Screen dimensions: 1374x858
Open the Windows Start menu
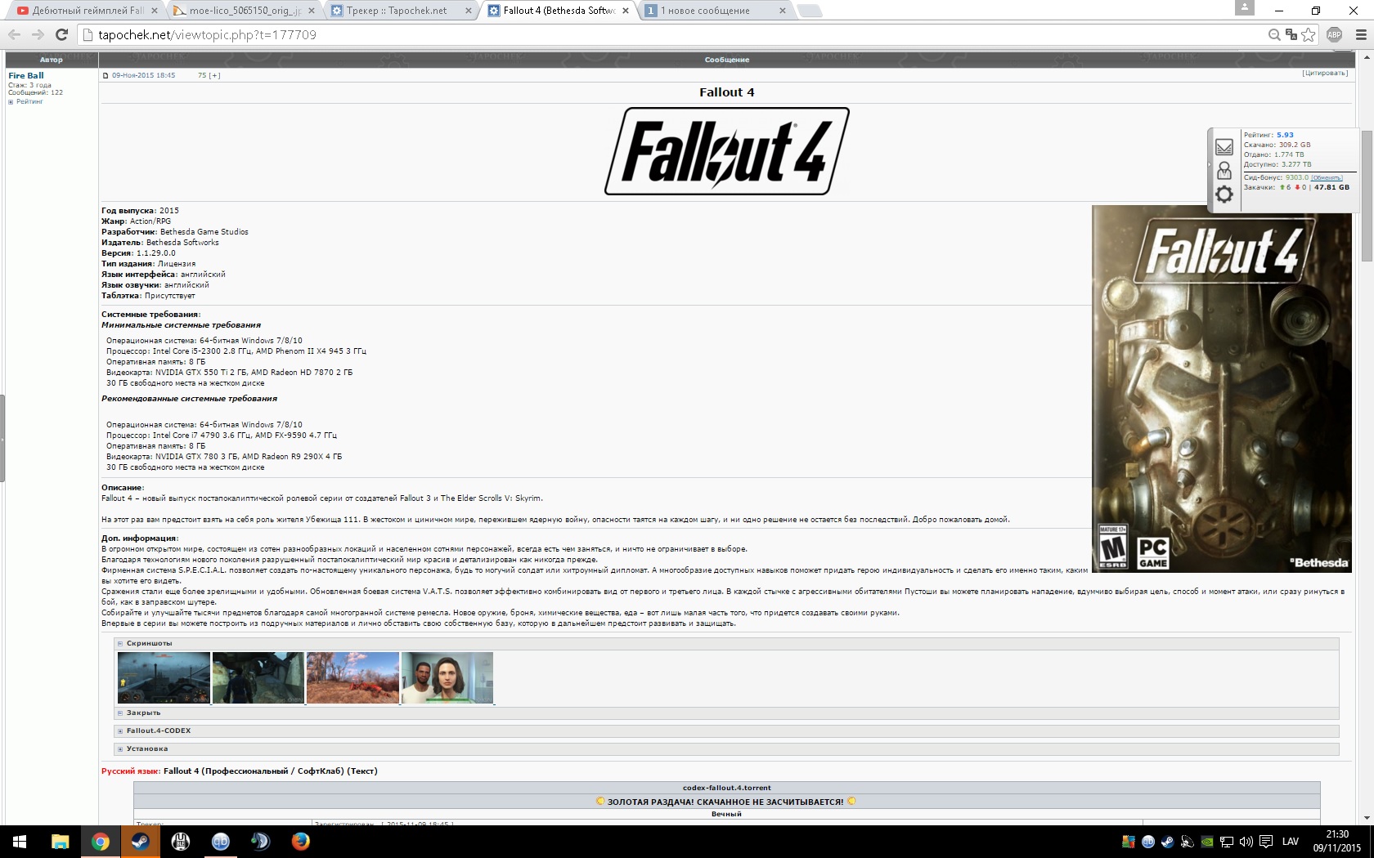click(20, 842)
